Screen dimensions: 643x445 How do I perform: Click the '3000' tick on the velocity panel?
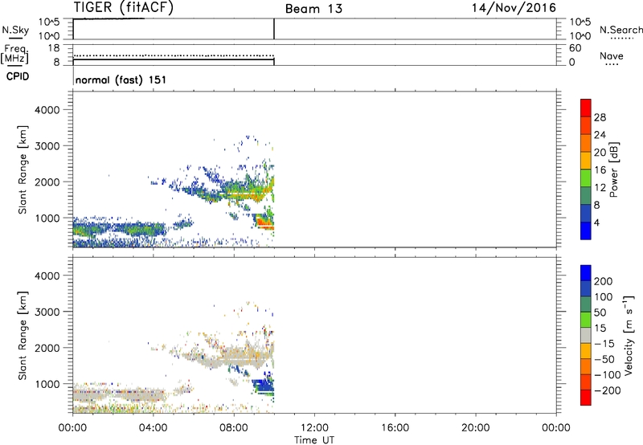47,312
